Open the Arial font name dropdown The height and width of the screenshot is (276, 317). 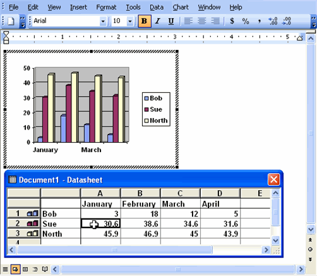[103, 21]
